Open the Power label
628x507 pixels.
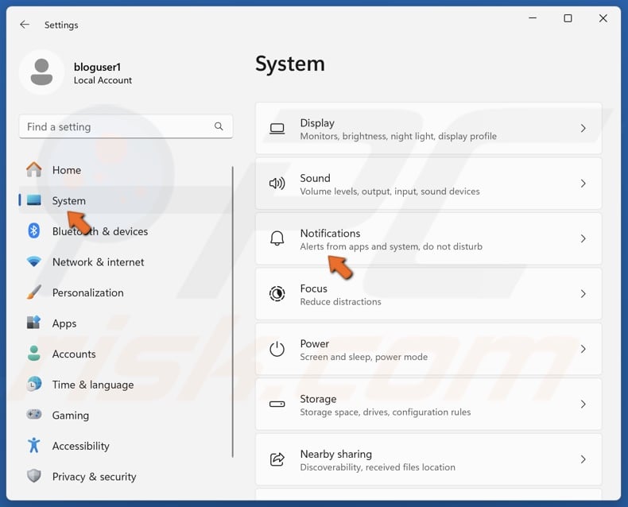tap(315, 343)
